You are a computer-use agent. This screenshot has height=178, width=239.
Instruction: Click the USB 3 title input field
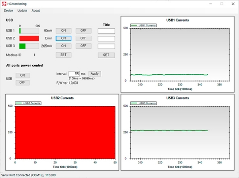point(106,46)
